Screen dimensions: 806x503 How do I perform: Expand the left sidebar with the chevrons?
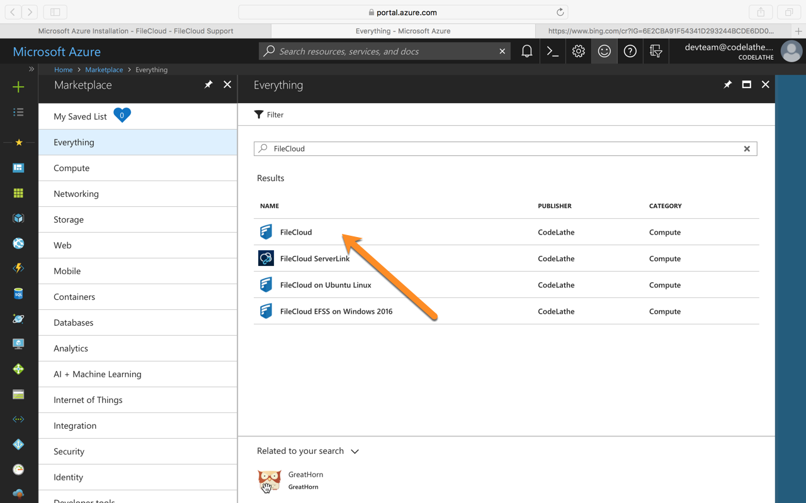(31, 69)
